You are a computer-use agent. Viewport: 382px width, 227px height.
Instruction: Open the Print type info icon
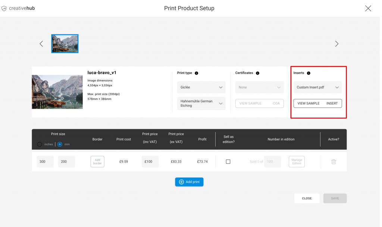click(196, 73)
